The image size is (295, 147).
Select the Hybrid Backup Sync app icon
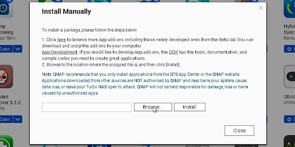tap(289, 9)
